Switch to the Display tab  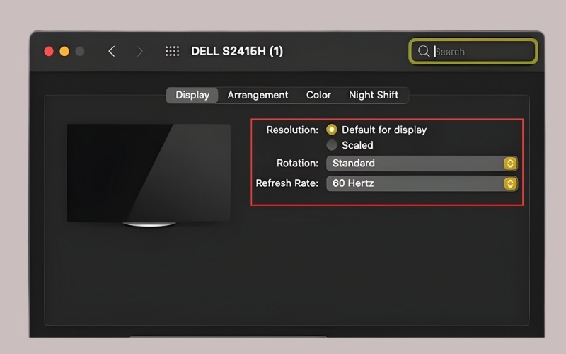[192, 95]
